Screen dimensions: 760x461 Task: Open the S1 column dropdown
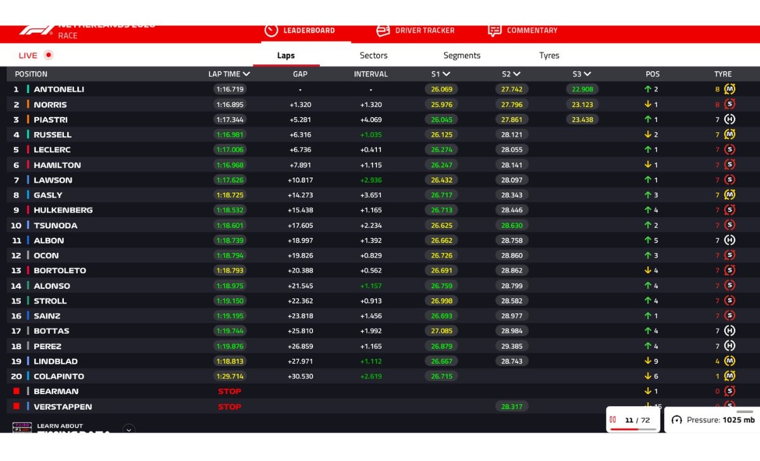pos(446,74)
